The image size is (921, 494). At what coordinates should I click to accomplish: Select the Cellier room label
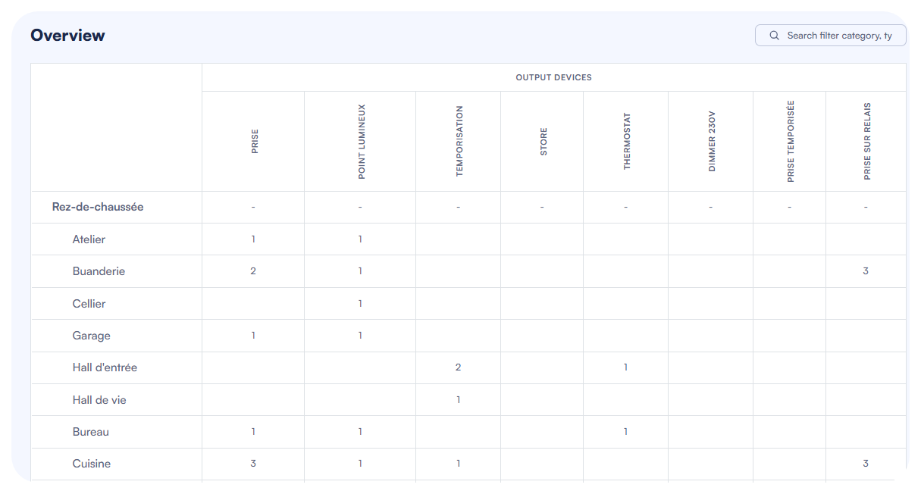[89, 303]
